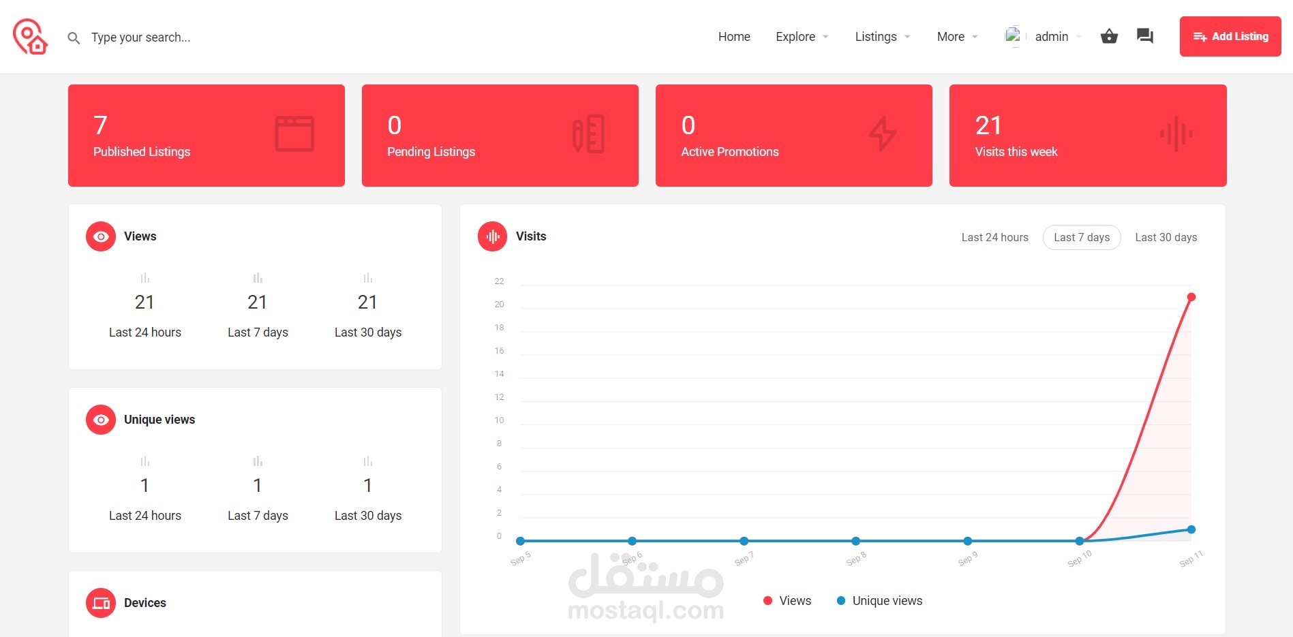Open the messages chat icon
The width and height of the screenshot is (1293, 637).
(1145, 36)
